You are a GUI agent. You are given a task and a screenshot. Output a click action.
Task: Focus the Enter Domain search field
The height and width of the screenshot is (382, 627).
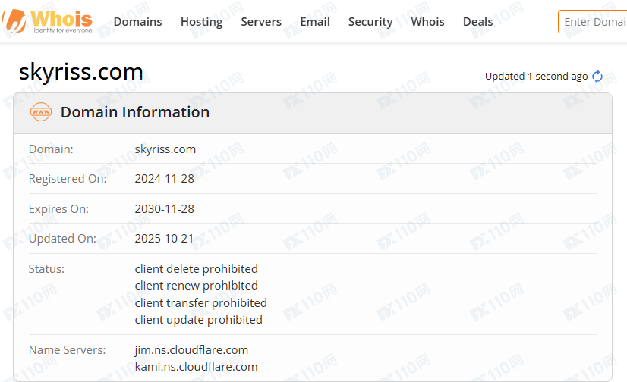594,22
